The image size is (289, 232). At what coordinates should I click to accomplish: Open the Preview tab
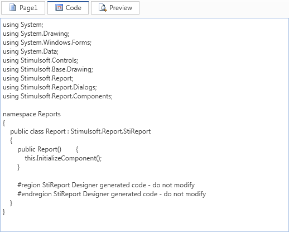[x=115, y=8]
